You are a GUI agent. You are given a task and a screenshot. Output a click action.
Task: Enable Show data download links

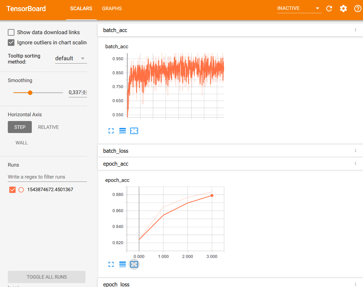coord(11,32)
